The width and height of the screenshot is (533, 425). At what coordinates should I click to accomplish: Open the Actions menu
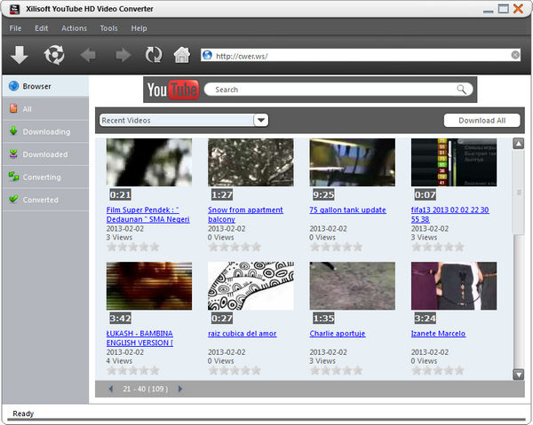tap(75, 28)
